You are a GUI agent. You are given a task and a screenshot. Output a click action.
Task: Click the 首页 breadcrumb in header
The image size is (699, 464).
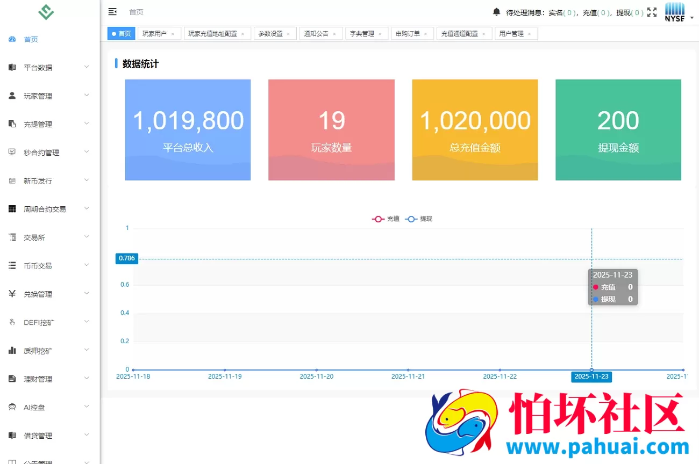pos(136,12)
